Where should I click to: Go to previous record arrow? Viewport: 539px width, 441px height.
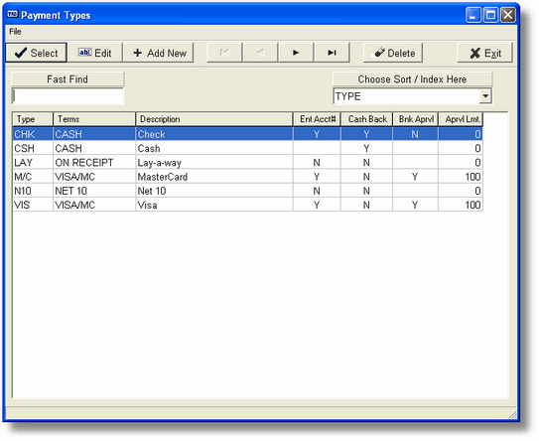pos(260,53)
